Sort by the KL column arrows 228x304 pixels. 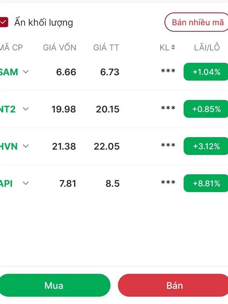173,47
